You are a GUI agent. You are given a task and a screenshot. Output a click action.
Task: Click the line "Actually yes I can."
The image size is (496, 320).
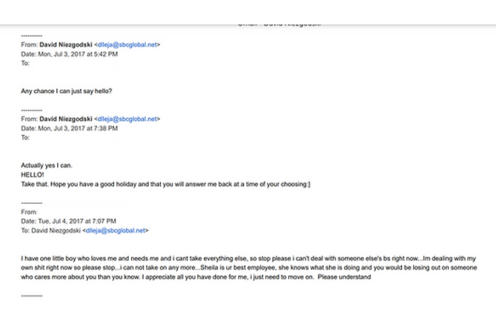(x=46, y=166)
